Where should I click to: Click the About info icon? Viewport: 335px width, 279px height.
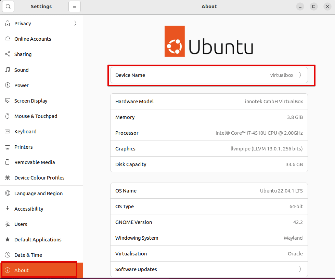coord(8,270)
